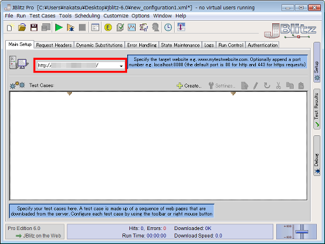Select the vertical Test Results side tab
Image resolution: width=325 pixels, height=244 pixels.
click(317, 109)
